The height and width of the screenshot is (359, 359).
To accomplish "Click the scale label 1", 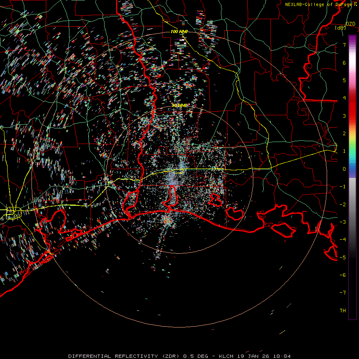I will (x=344, y=151).
